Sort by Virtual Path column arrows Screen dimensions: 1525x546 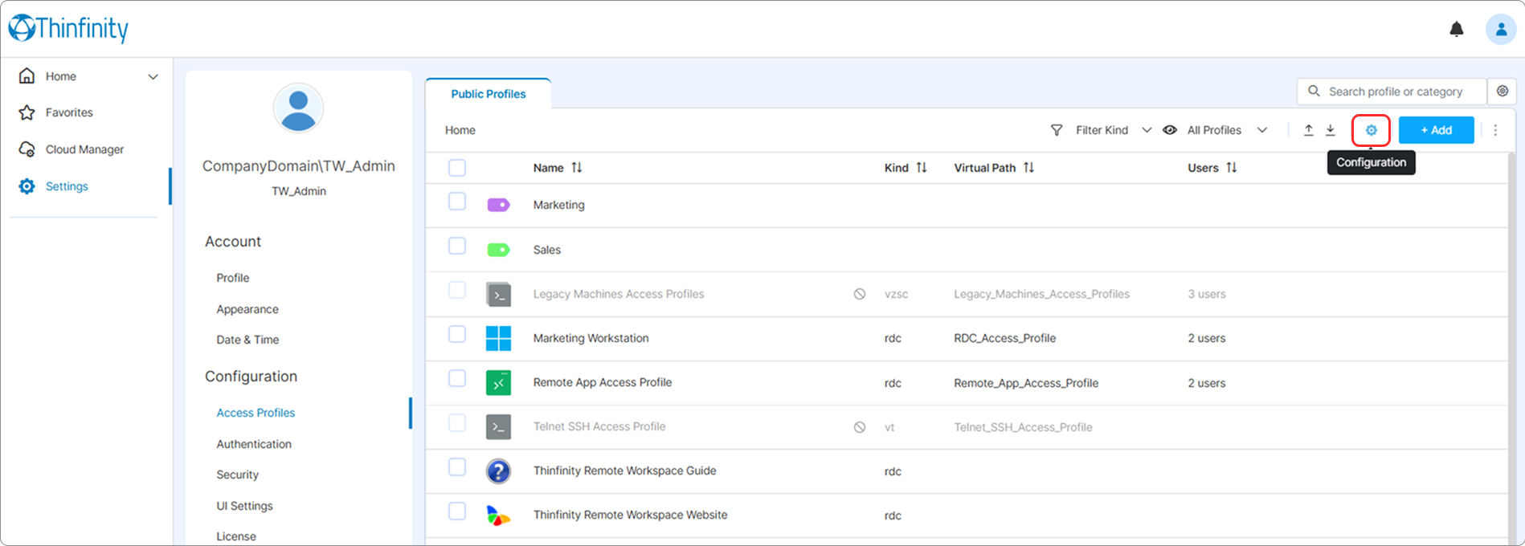pyautogui.click(x=1028, y=168)
